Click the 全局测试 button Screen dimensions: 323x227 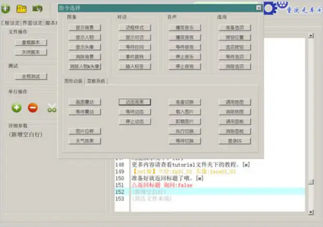pos(31,77)
